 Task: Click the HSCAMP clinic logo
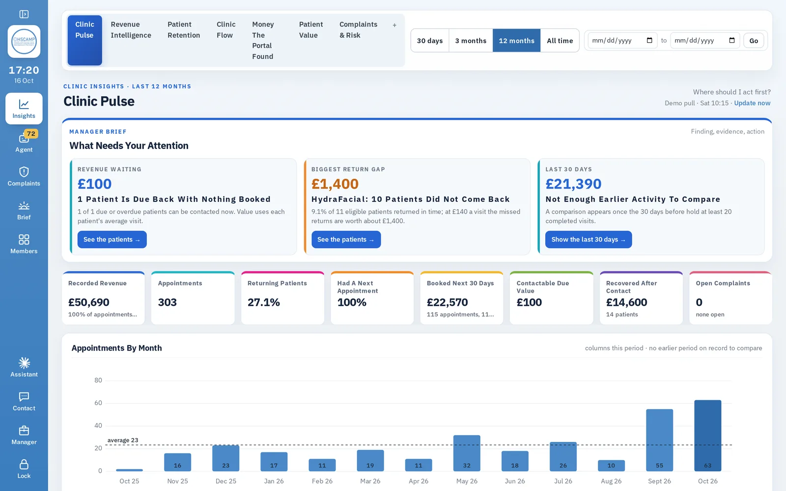click(24, 41)
